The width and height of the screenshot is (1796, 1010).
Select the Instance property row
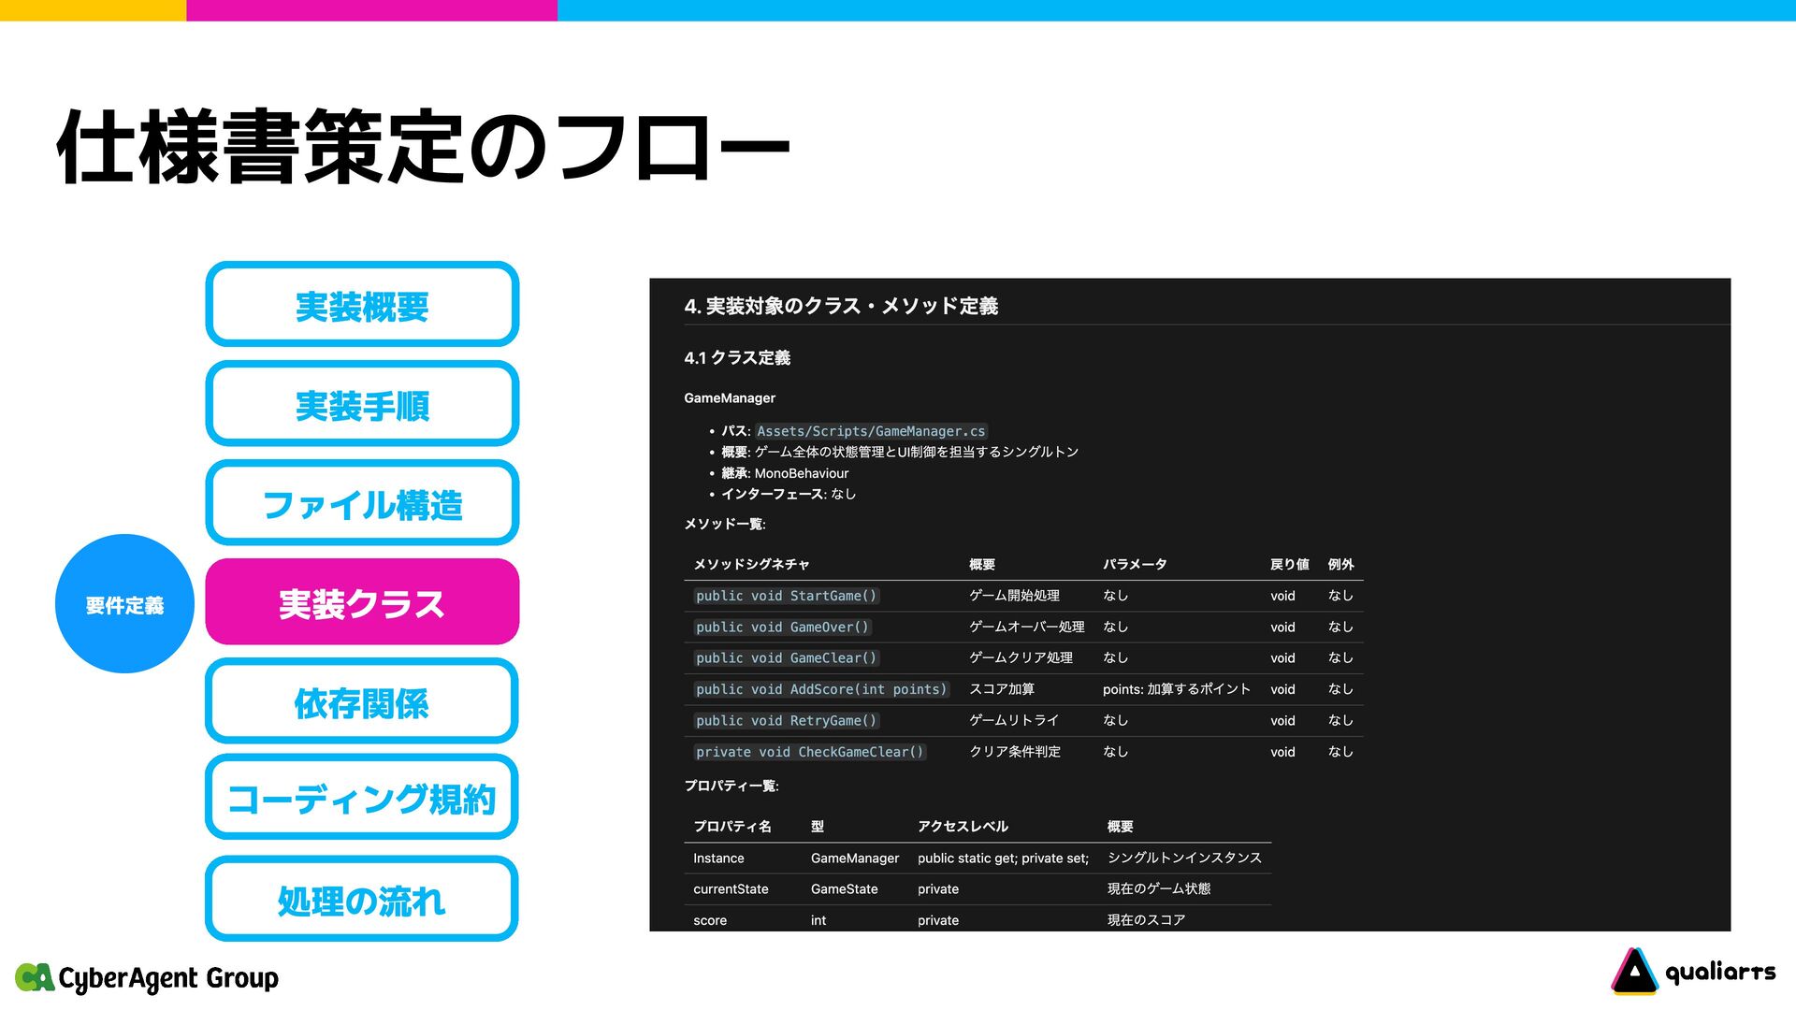(x=718, y=858)
